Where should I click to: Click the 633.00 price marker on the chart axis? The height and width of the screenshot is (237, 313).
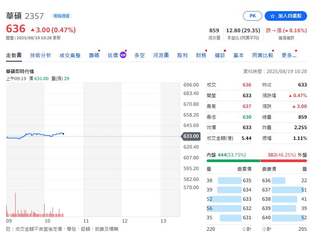coord(191,136)
